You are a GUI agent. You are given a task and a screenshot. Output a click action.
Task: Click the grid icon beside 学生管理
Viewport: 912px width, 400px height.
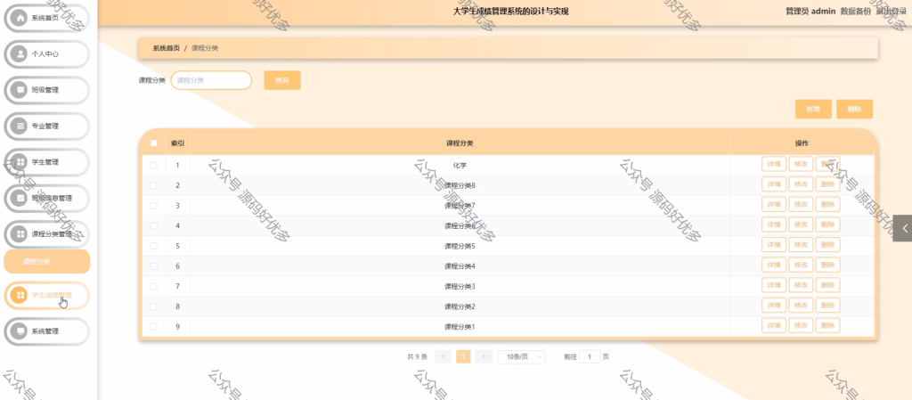tap(20, 162)
